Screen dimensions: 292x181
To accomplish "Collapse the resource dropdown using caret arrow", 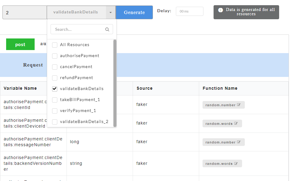I will [x=111, y=13].
